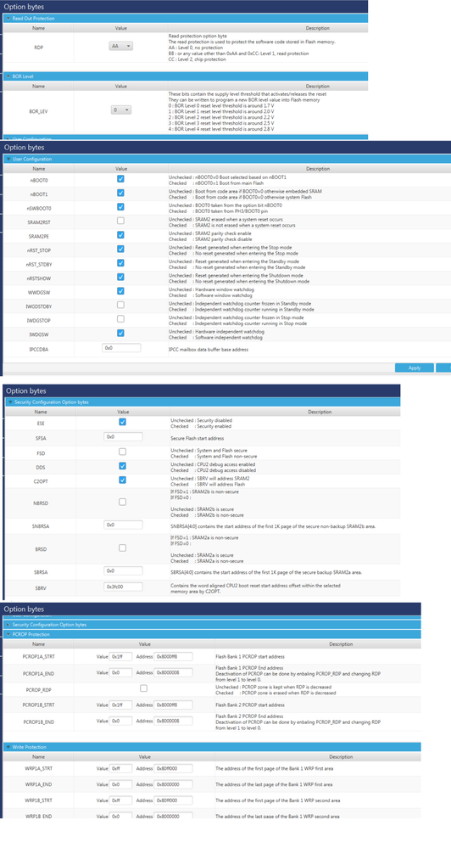Click the WRP1A_END Value field
The height and width of the screenshot is (848, 451).
120,783
